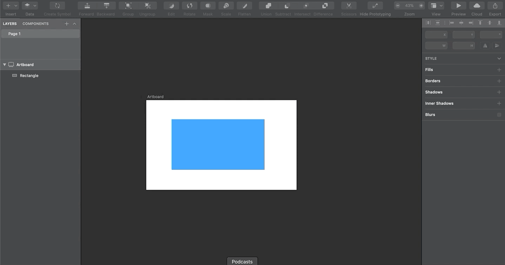Click the Scale tool icon
This screenshot has height=265, width=505.
[225, 5]
